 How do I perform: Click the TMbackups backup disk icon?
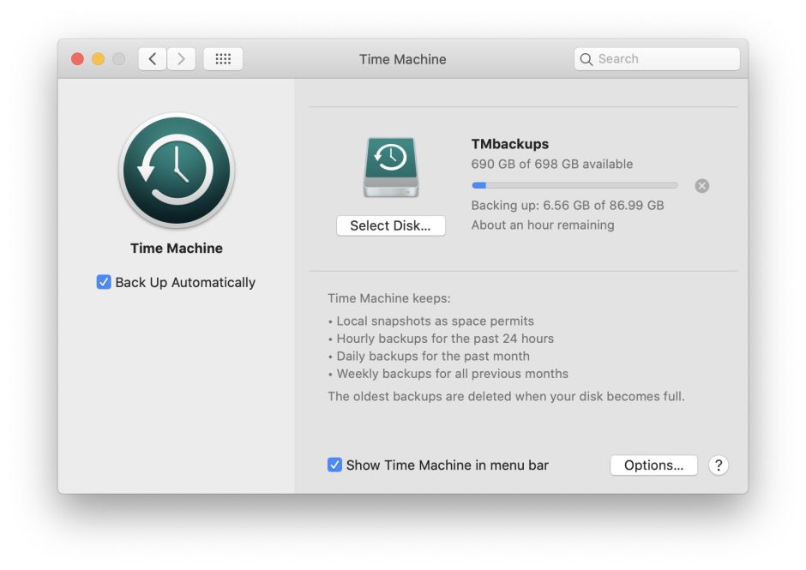point(391,167)
